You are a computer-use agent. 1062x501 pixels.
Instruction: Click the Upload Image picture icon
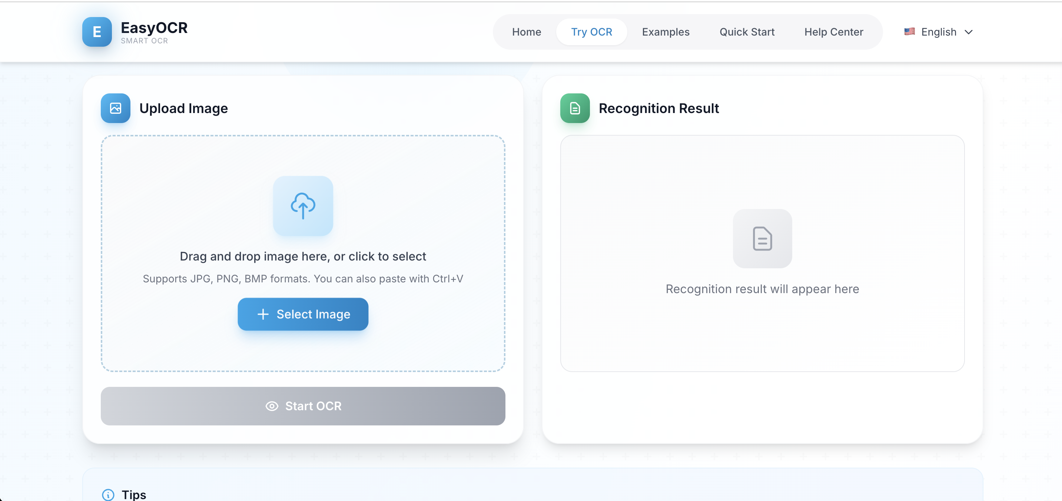pos(116,108)
